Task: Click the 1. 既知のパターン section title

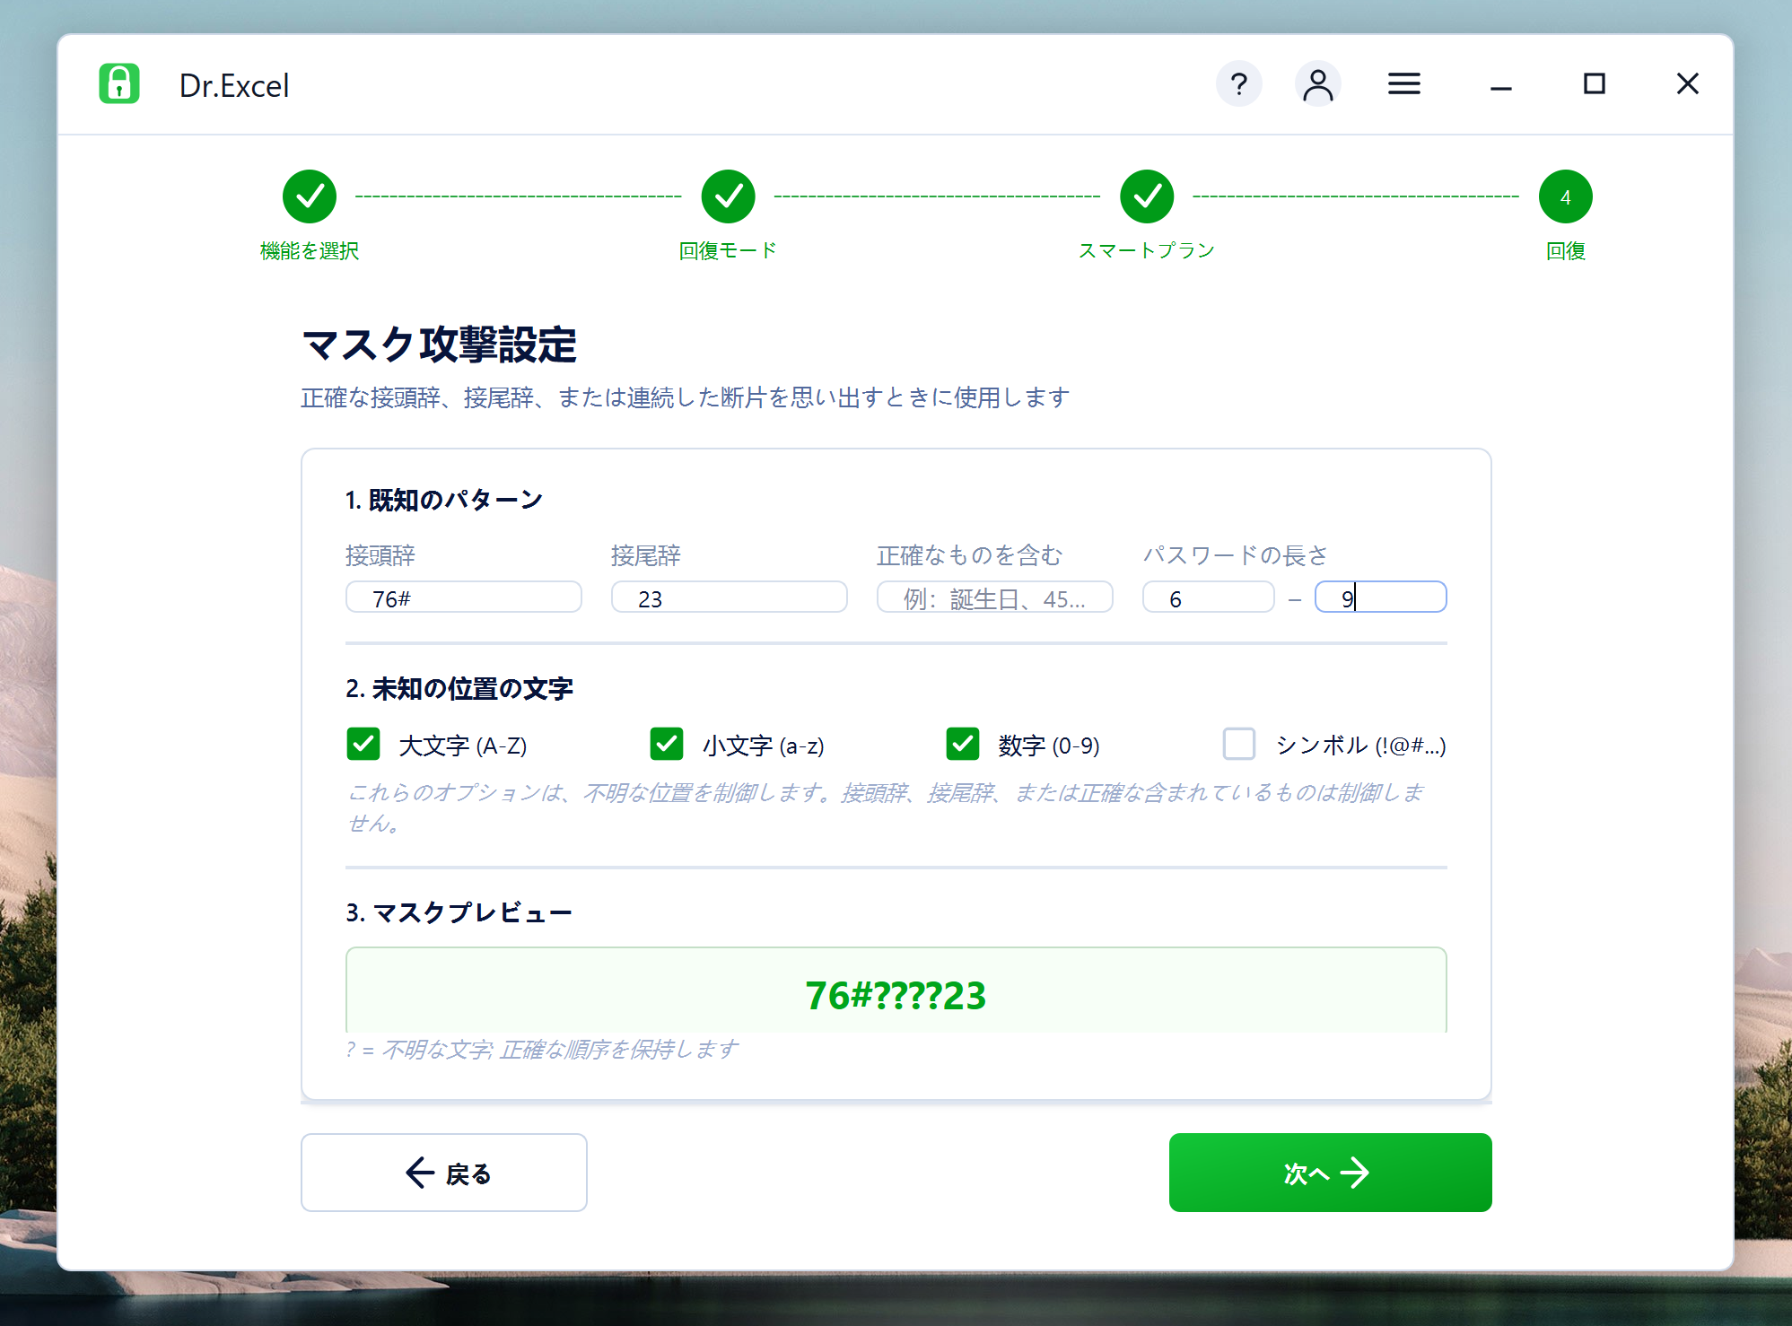Action: click(444, 500)
